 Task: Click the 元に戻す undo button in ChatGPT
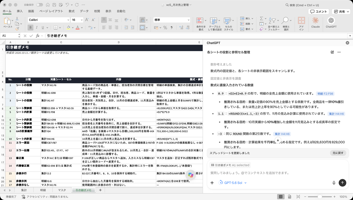tap(338, 153)
